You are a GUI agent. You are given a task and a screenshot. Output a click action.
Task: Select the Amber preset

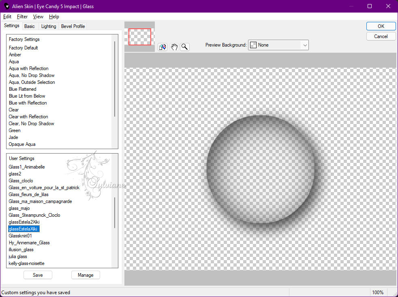tap(15, 55)
